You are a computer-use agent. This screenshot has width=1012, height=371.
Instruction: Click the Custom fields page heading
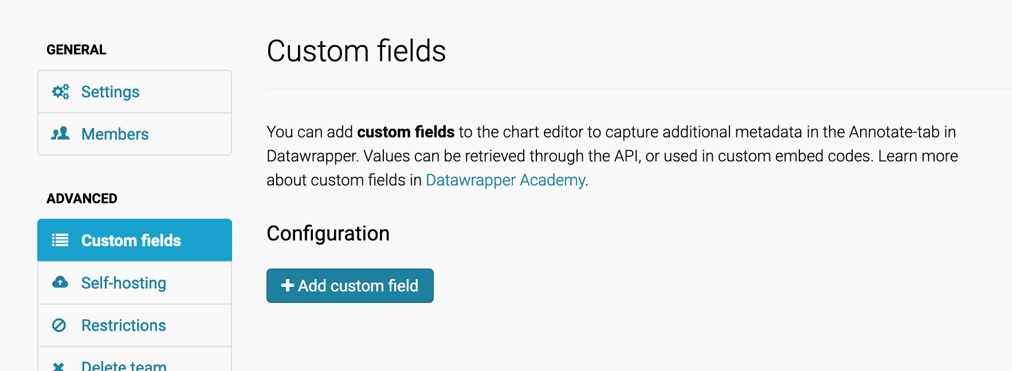356,51
